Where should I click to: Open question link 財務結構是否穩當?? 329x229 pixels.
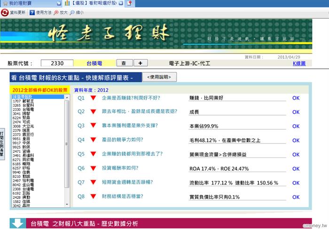click(122, 196)
